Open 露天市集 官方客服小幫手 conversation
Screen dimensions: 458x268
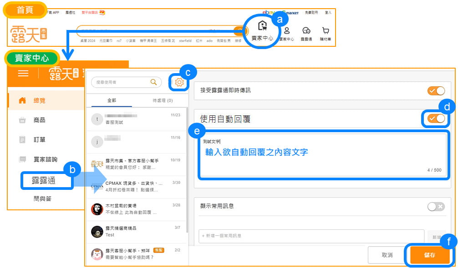click(x=137, y=164)
